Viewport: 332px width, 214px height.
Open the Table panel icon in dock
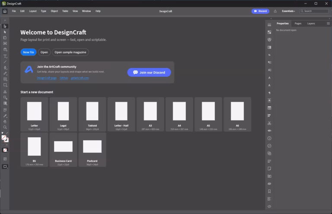(269, 108)
